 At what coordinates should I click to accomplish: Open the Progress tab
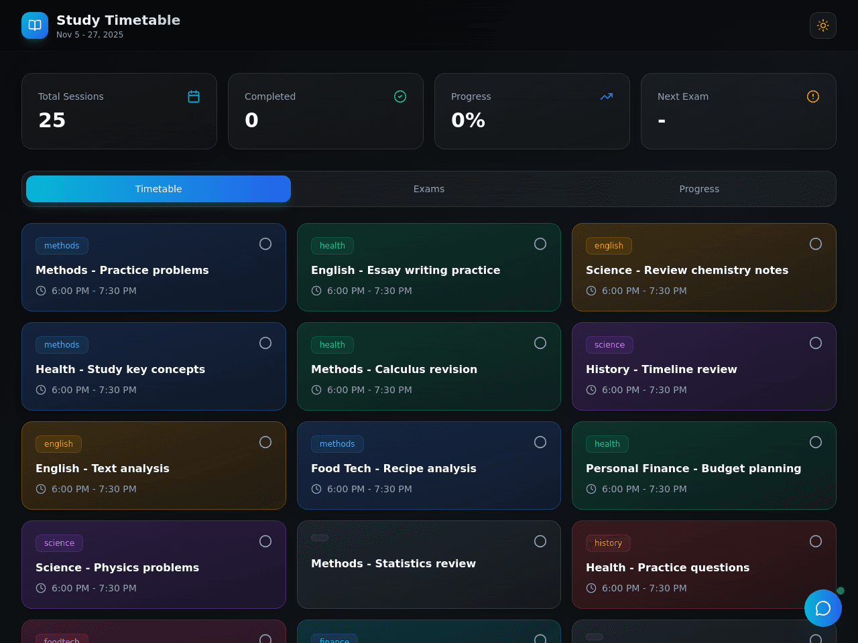pyautogui.click(x=699, y=189)
